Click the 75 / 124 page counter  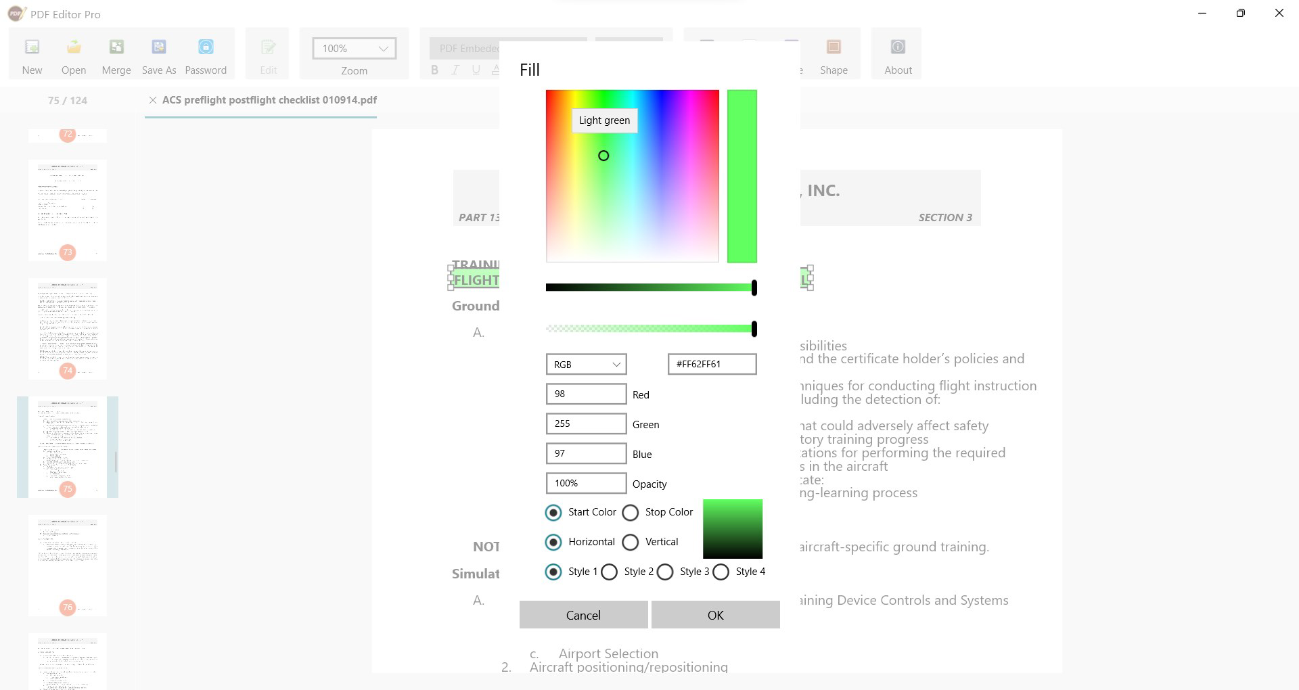tap(68, 100)
